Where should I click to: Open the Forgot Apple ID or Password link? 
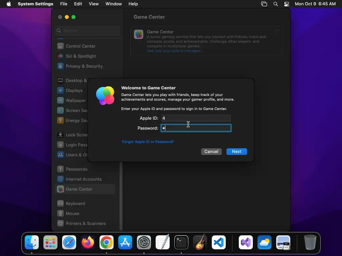(x=148, y=142)
